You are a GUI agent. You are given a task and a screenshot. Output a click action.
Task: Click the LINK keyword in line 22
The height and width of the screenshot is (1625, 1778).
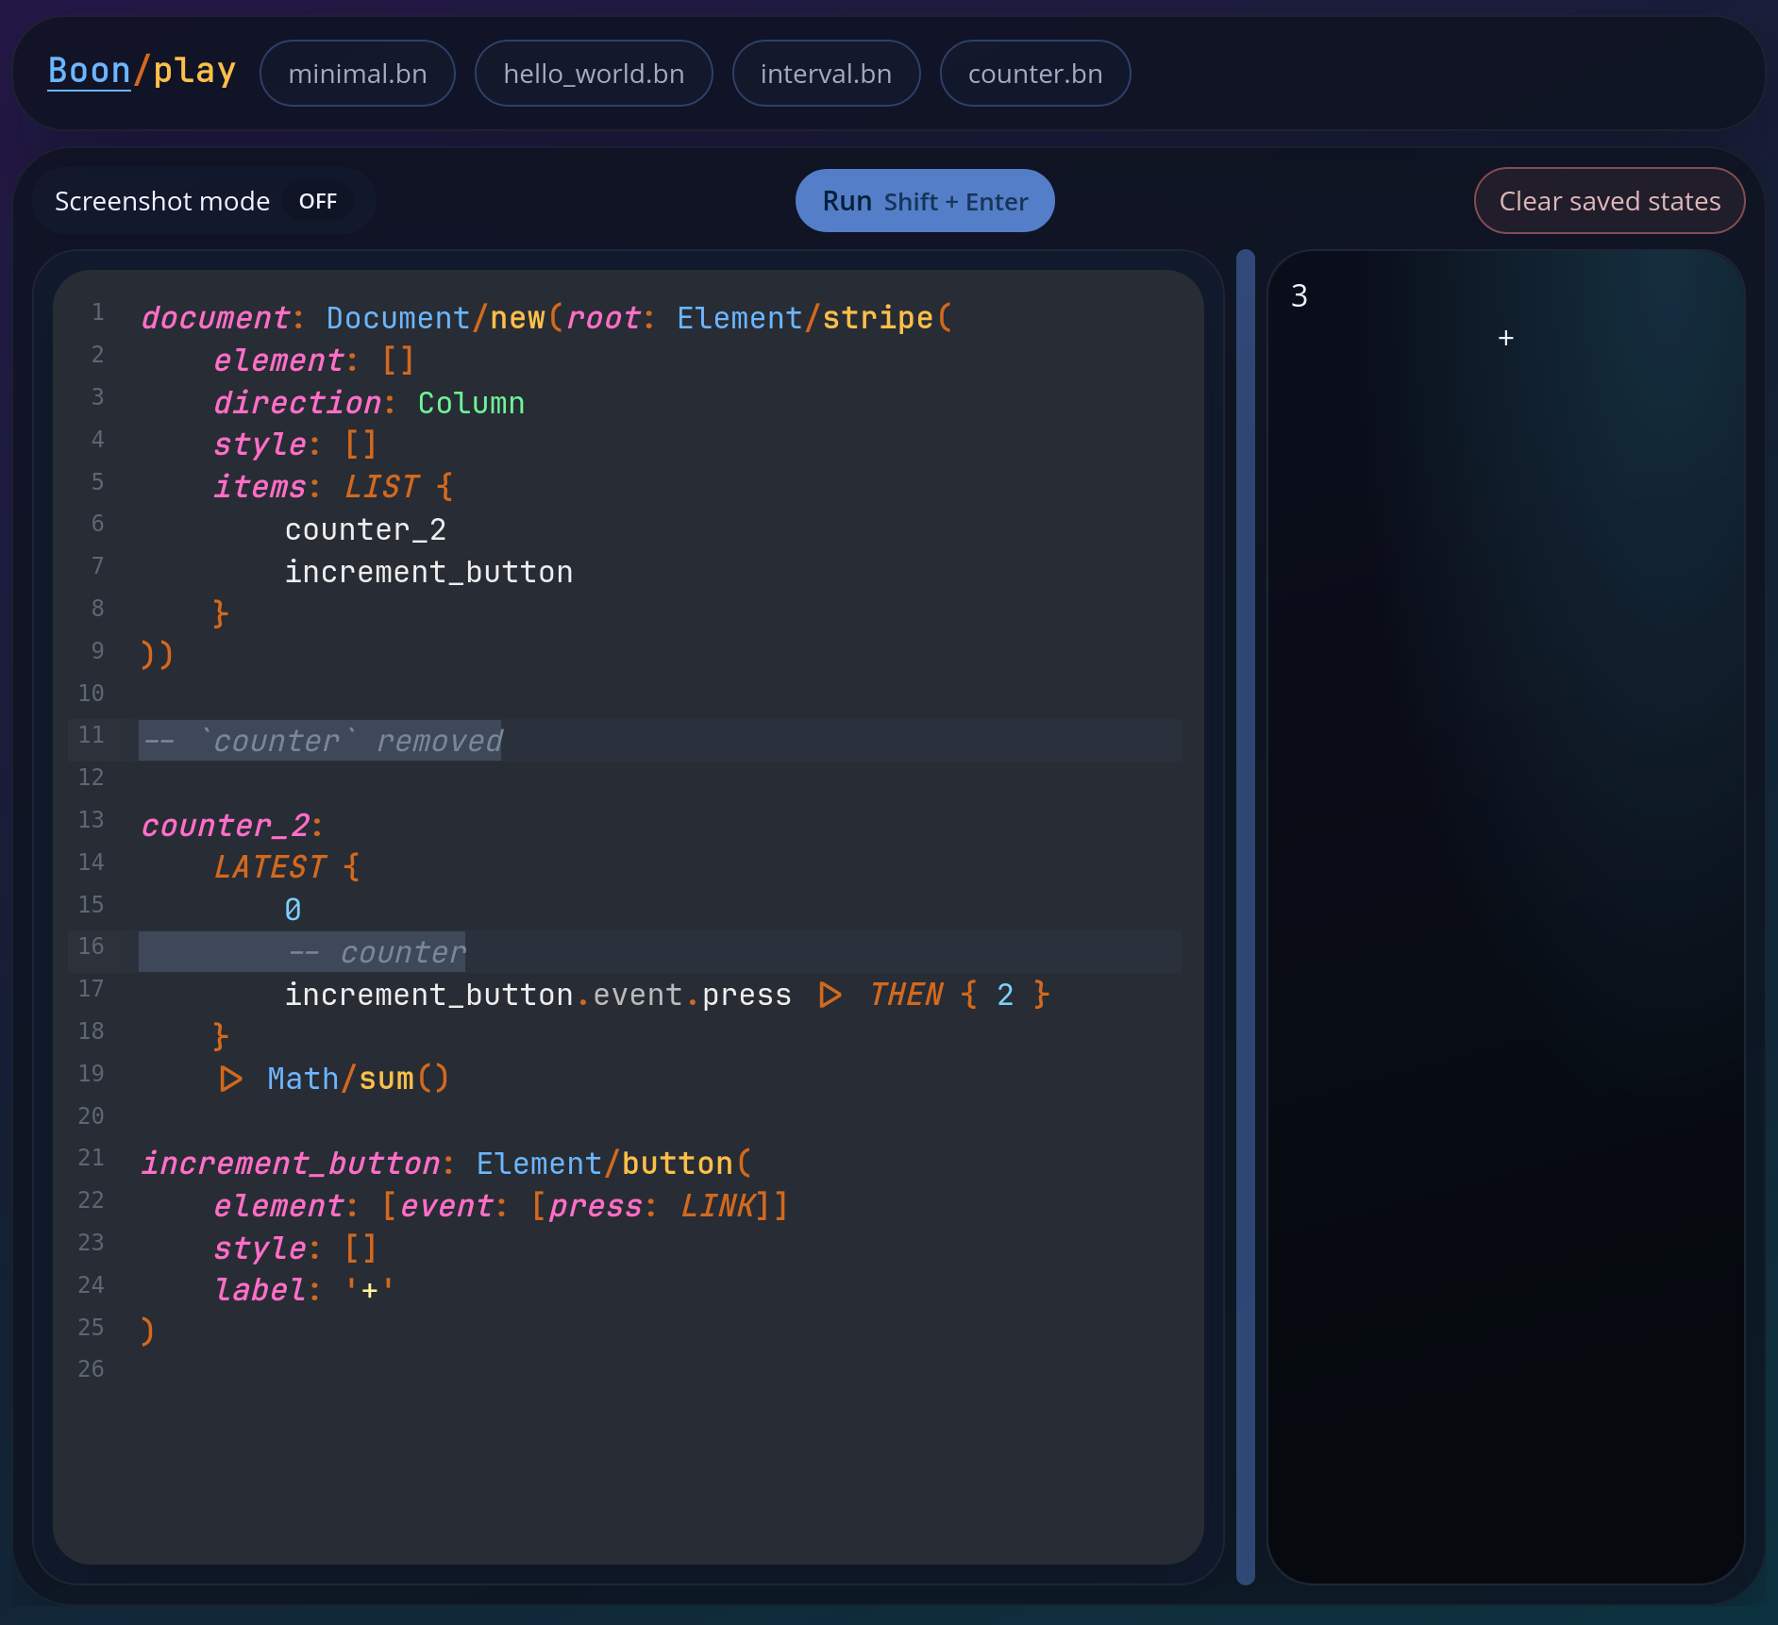coord(717,1206)
